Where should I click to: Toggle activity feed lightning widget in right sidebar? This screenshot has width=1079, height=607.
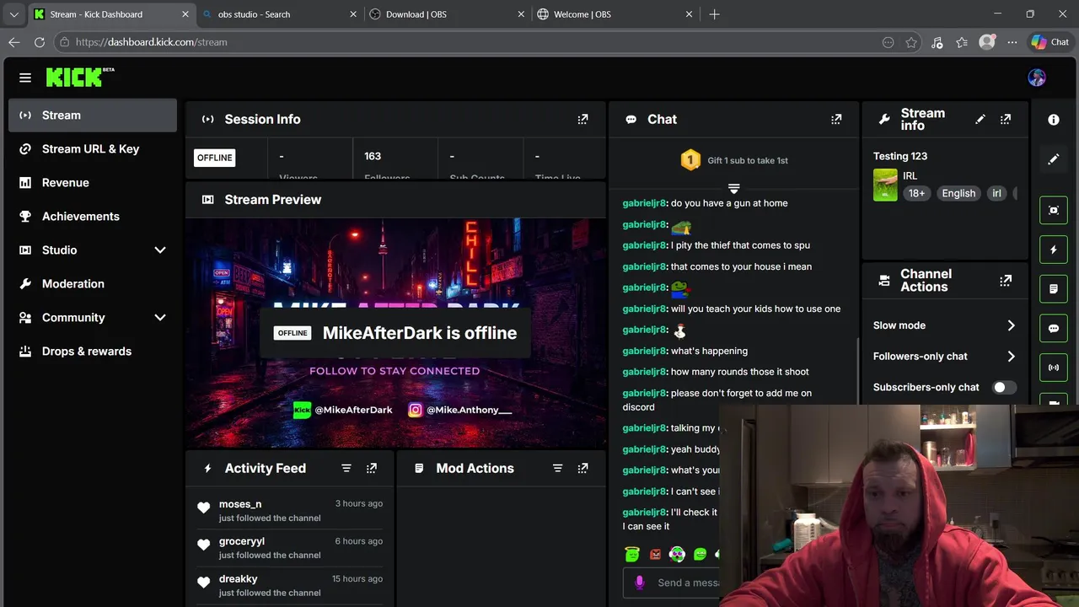(x=1054, y=250)
